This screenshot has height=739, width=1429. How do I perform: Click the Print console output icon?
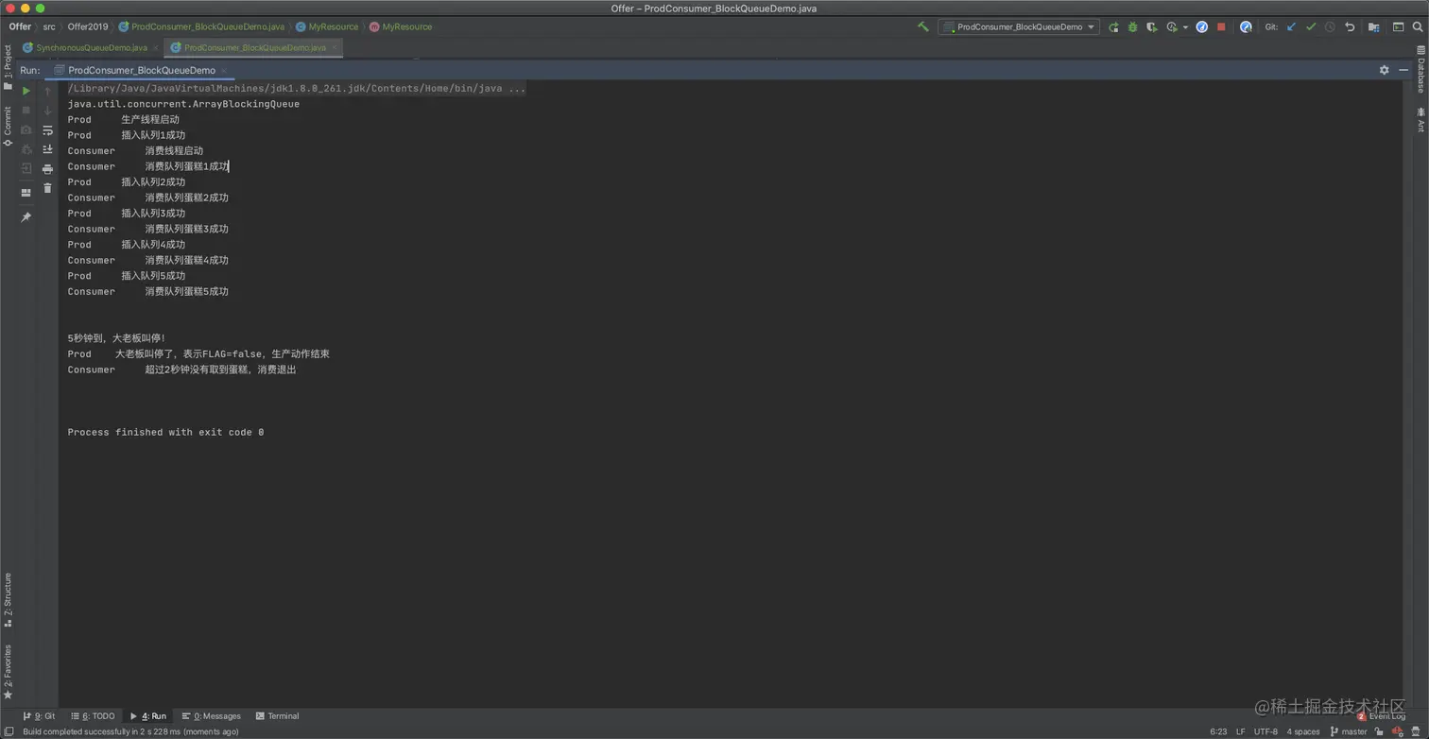tap(47, 169)
